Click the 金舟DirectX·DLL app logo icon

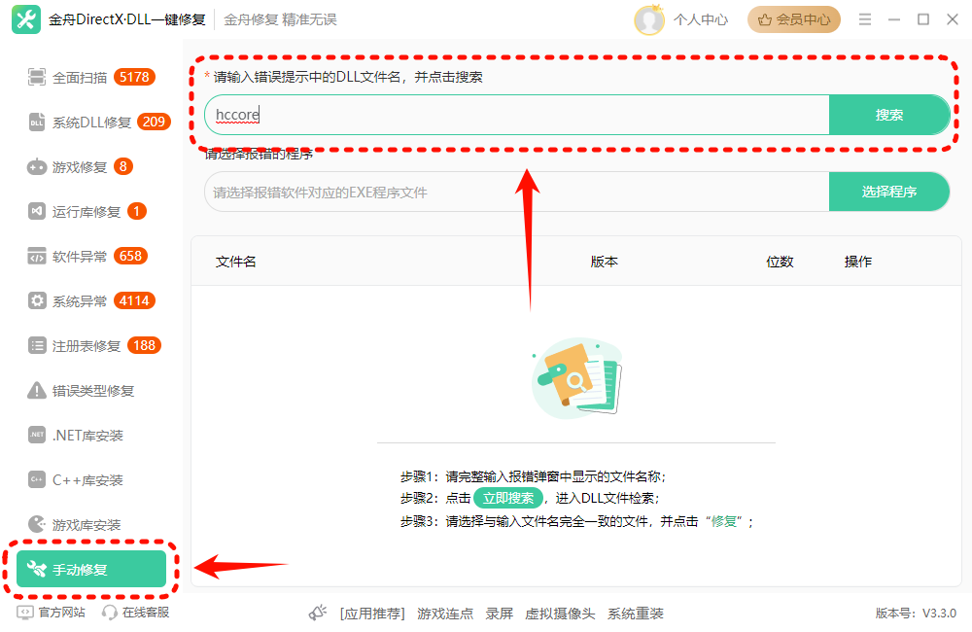coord(26,19)
